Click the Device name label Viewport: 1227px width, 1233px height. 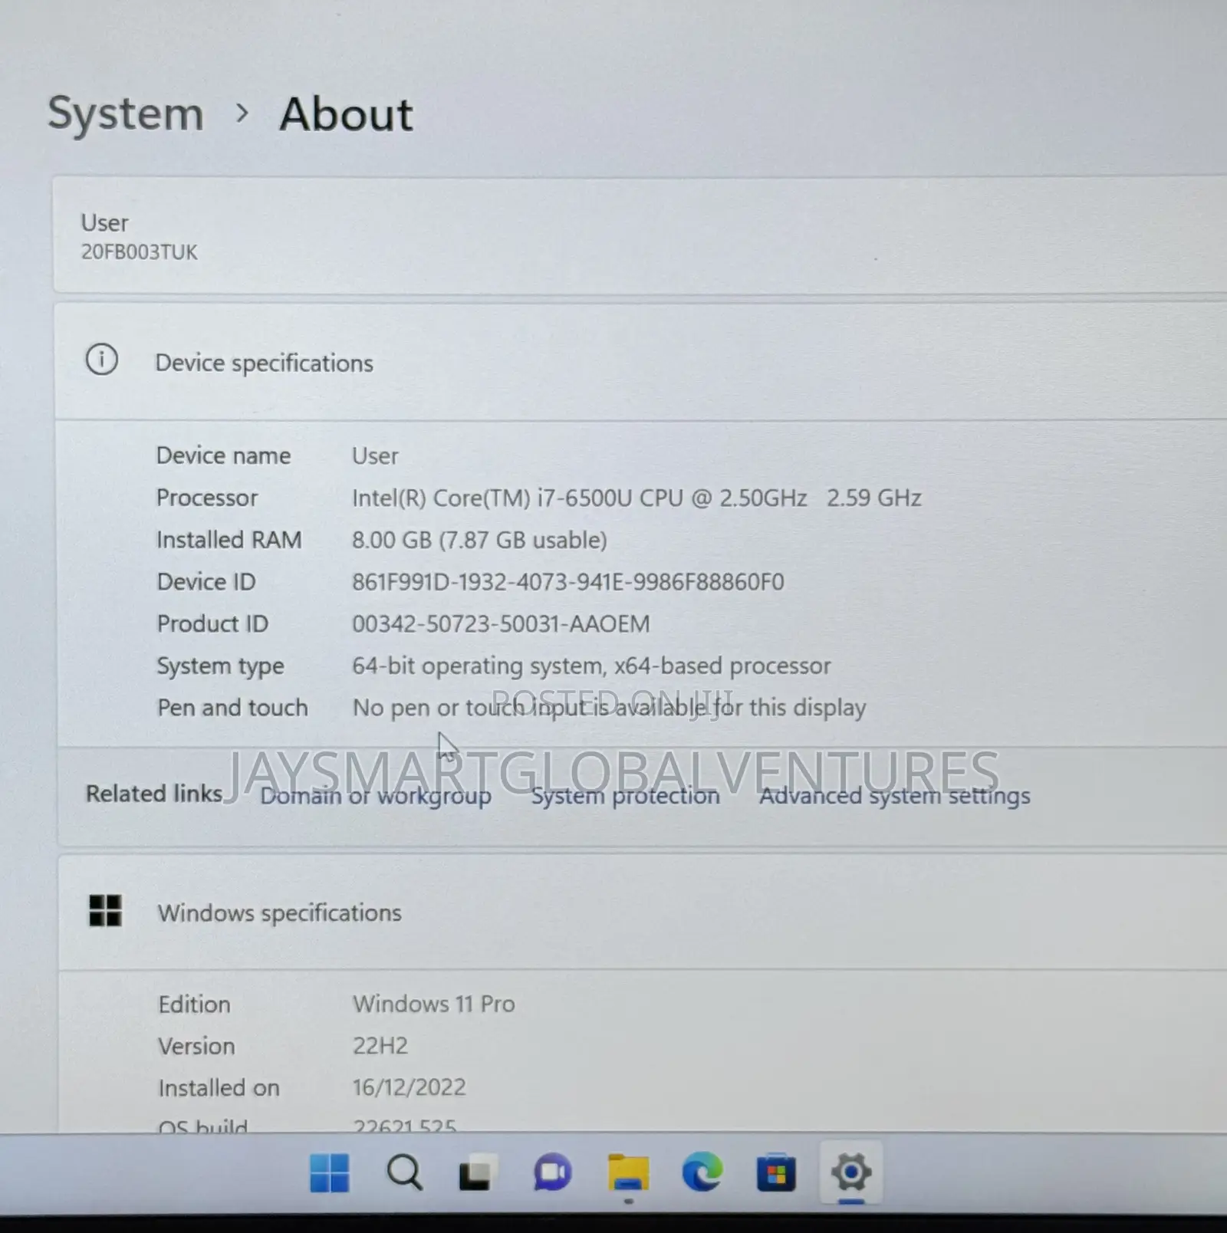click(x=223, y=456)
